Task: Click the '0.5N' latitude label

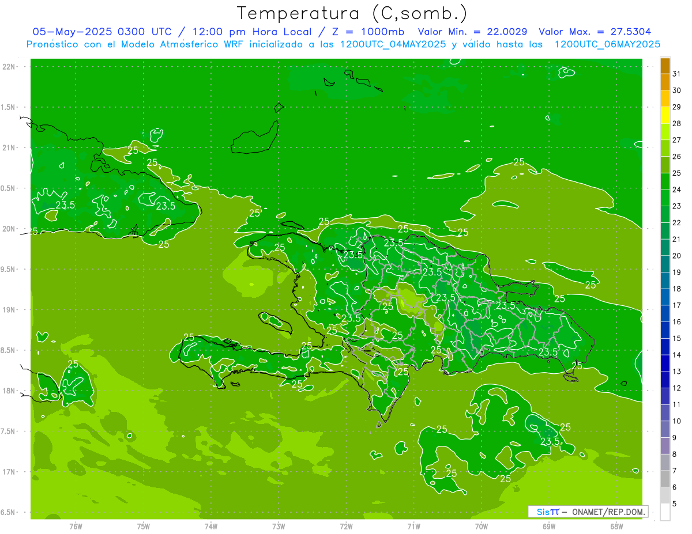Action: tap(7, 188)
